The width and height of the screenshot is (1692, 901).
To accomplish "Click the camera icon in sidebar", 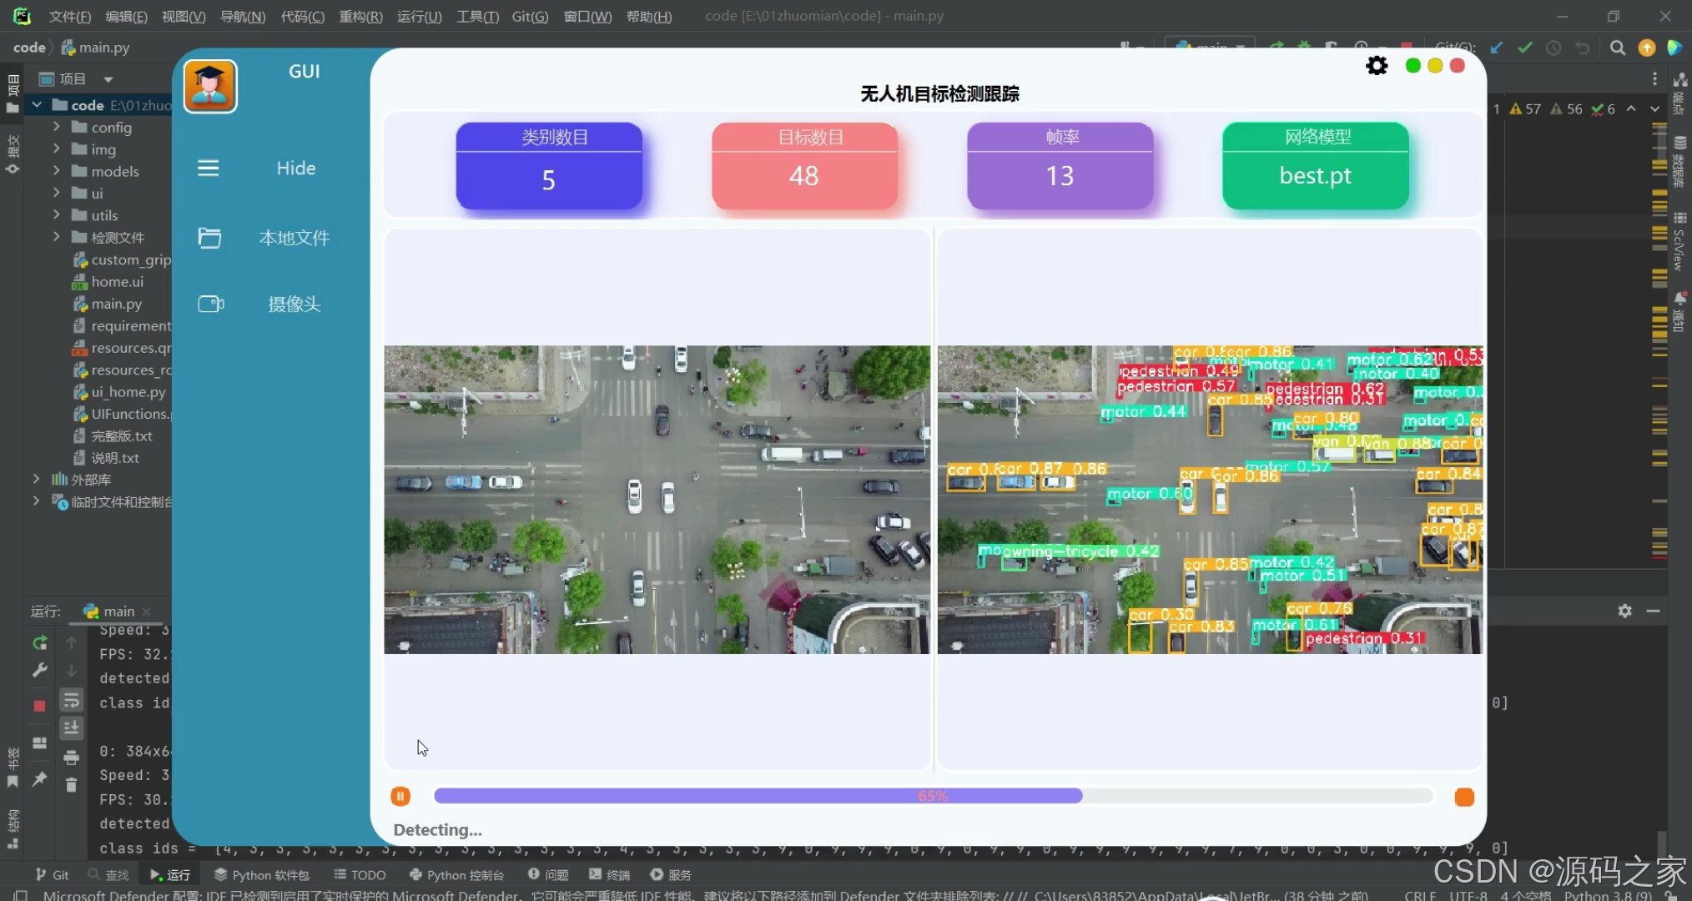I will 210,305.
